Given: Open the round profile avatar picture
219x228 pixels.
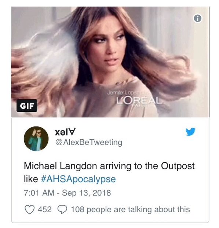Looking at the screenshot, I should pos(36,139).
